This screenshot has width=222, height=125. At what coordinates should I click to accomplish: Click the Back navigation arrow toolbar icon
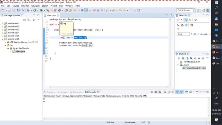(x=124, y=10)
